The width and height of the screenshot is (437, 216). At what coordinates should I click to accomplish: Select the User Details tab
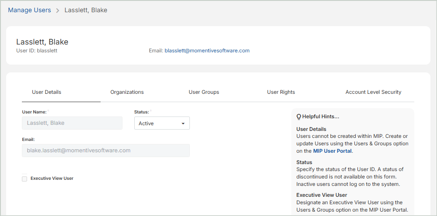pos(46,92)
